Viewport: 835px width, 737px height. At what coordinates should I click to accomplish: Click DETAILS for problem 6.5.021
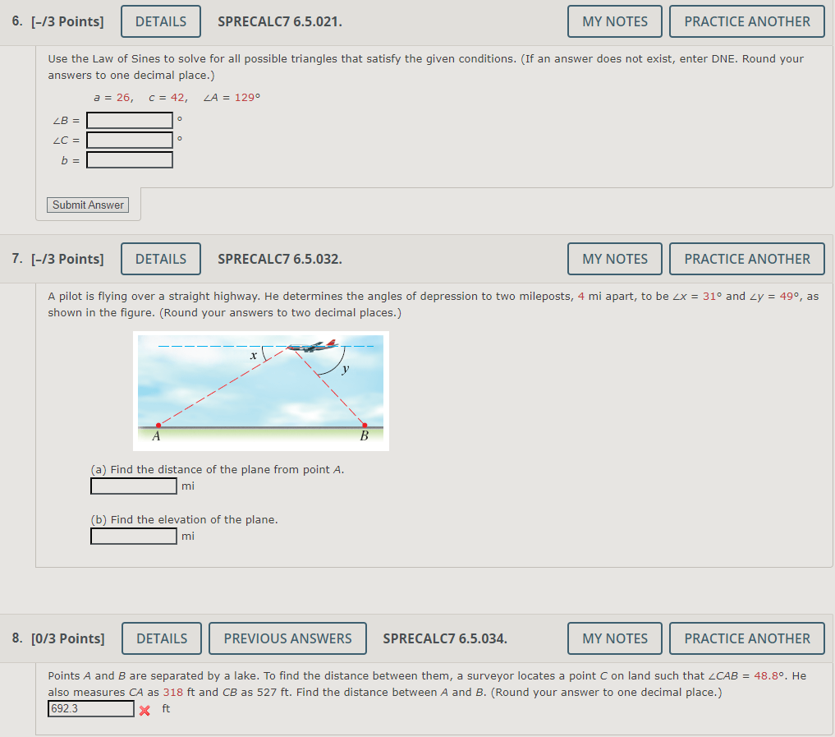[160, 21]
